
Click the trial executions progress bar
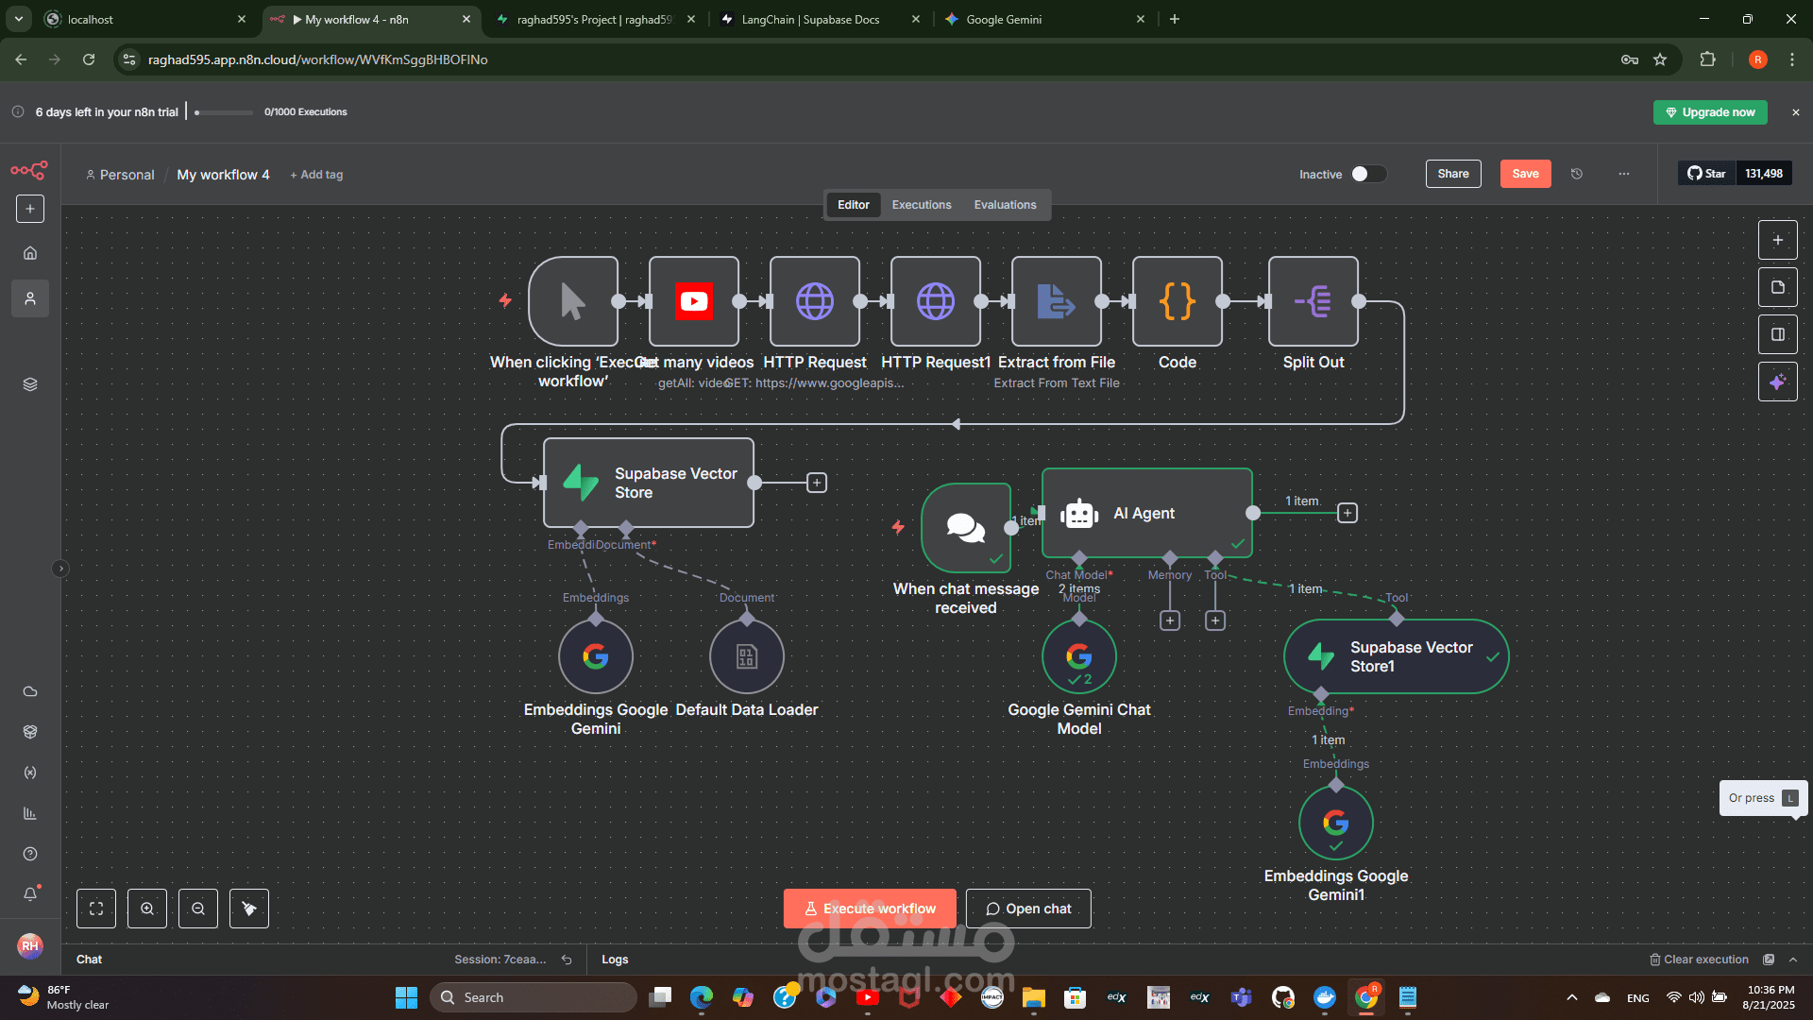click(x=224, y=112)
